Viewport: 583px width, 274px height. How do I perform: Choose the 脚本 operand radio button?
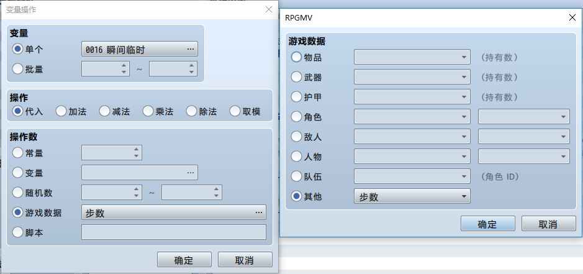point(17,232)
